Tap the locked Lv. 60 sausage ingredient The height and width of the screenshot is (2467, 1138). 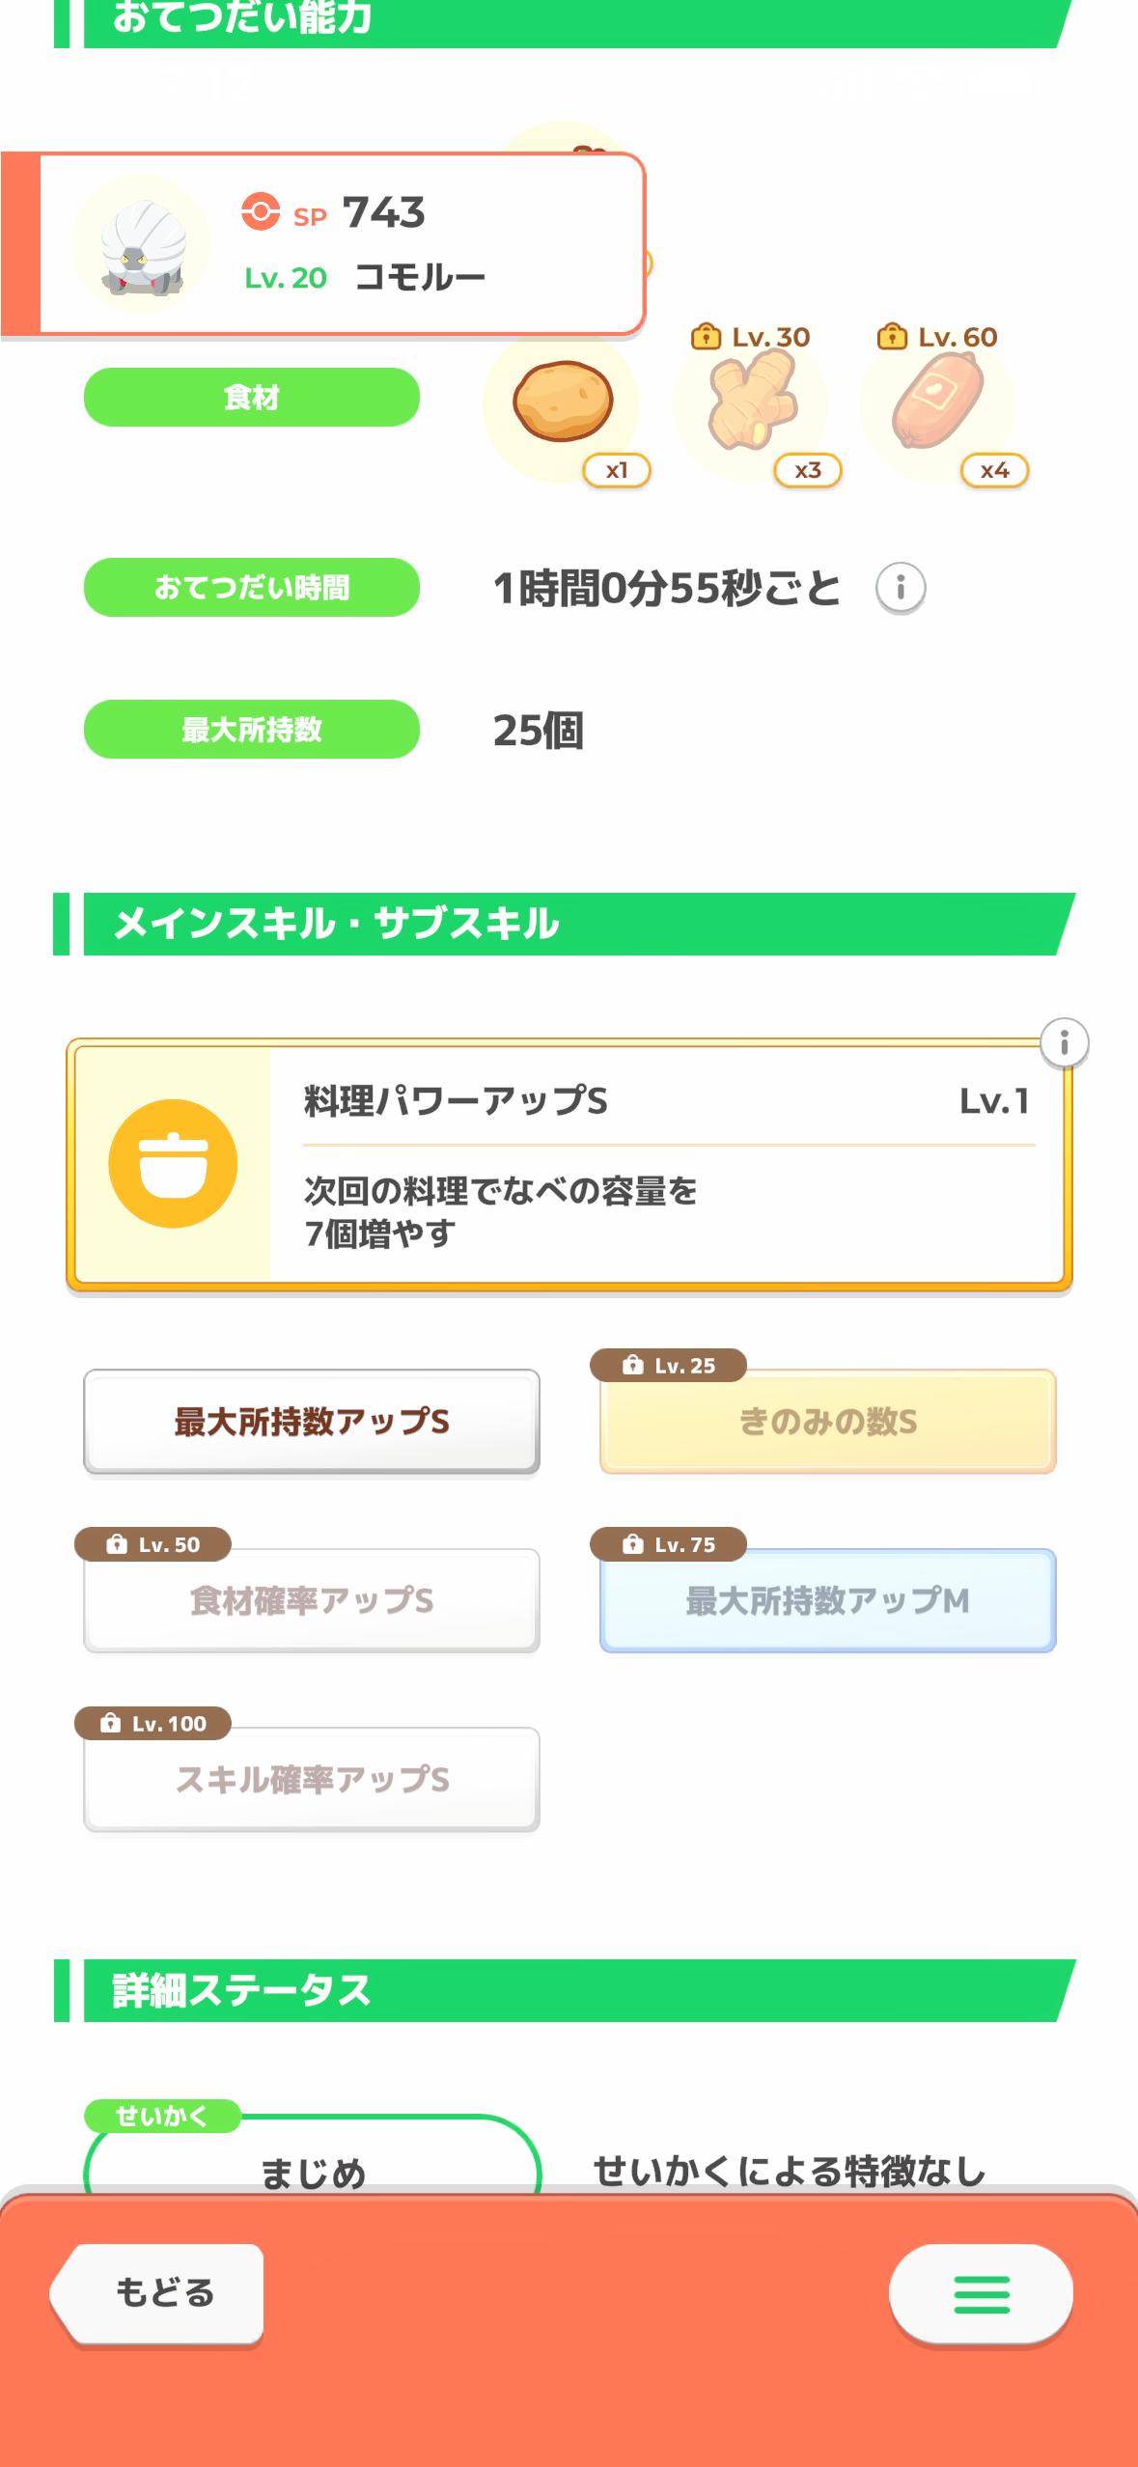(937, 402)
